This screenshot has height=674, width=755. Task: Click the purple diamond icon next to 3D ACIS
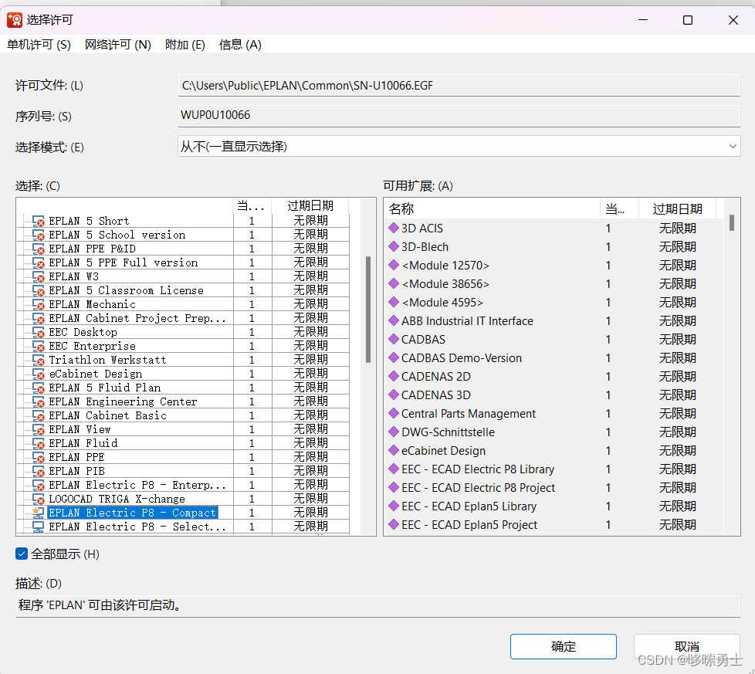[393, 229]
